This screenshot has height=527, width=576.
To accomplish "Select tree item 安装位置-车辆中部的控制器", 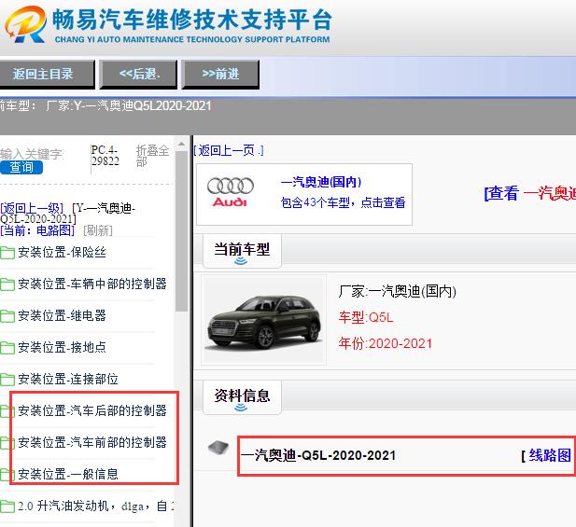I will [92, 284].
